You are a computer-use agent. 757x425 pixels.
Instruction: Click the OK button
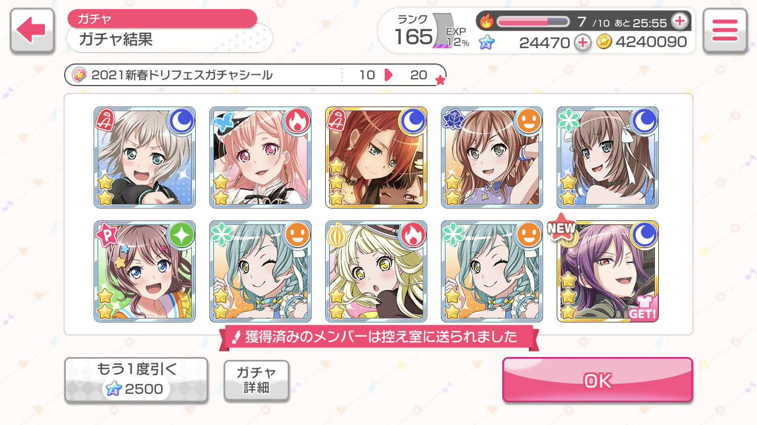coord(598,380)
